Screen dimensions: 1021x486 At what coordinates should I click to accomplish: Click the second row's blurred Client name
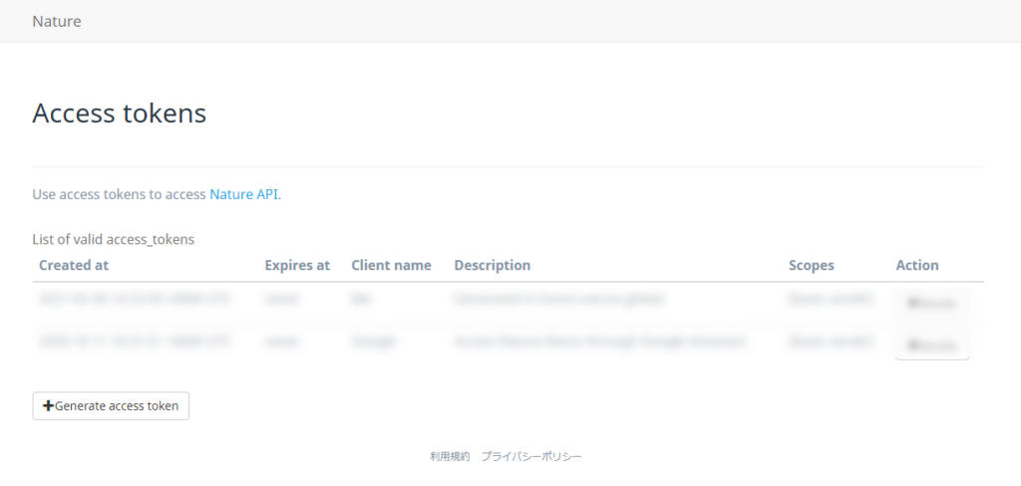point(374,342)
